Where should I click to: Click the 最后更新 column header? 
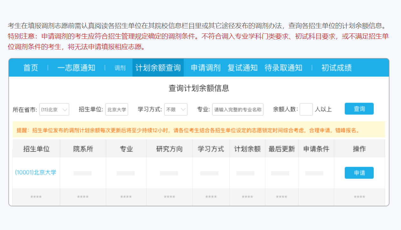coord(281,148)
